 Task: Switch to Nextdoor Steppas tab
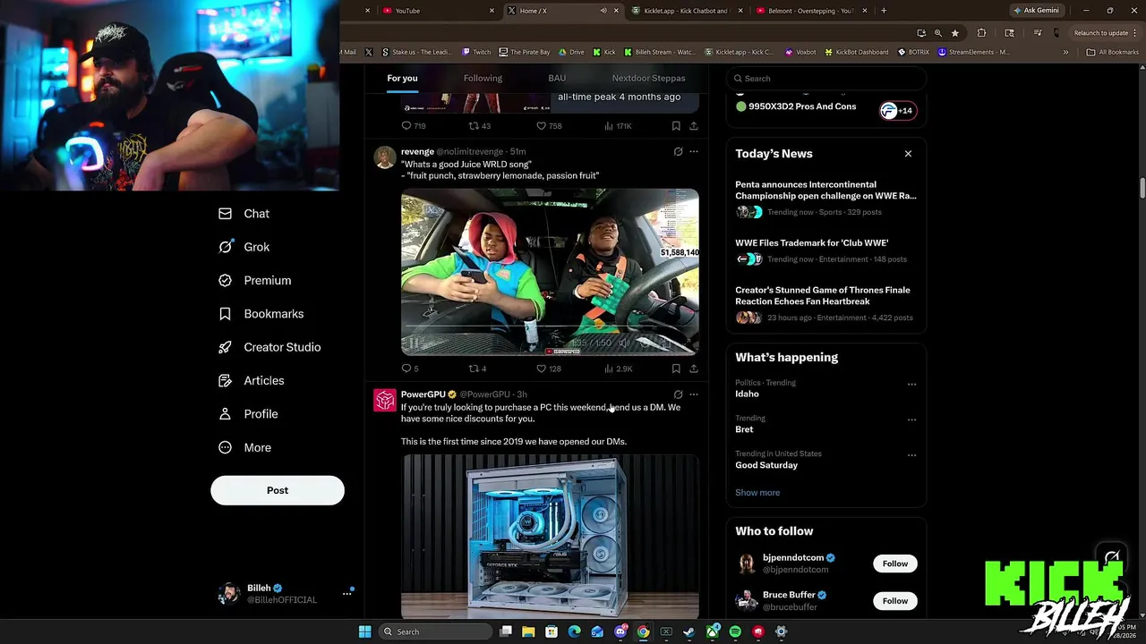pyautogui.click(x=648, y=78)
